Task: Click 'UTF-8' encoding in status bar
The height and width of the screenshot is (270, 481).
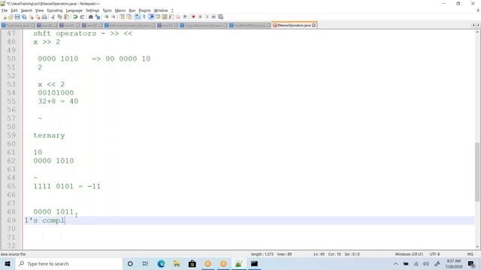Action: click(x=434, y=254)
